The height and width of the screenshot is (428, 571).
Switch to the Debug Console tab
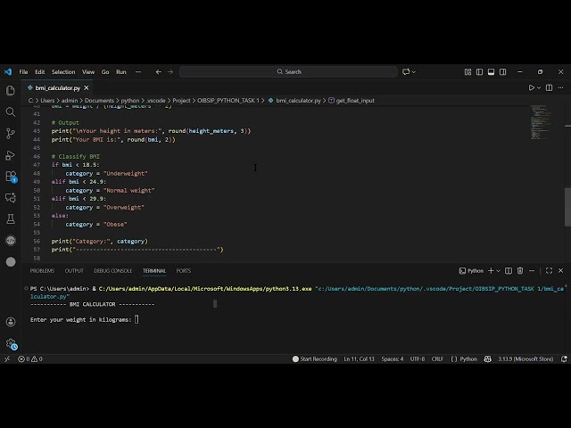pos(113,270)
